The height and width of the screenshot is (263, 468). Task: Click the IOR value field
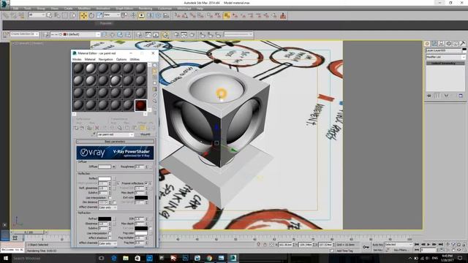[140, 218]
